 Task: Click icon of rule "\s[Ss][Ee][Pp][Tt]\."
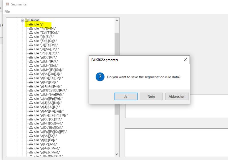[x=31, y=115]
